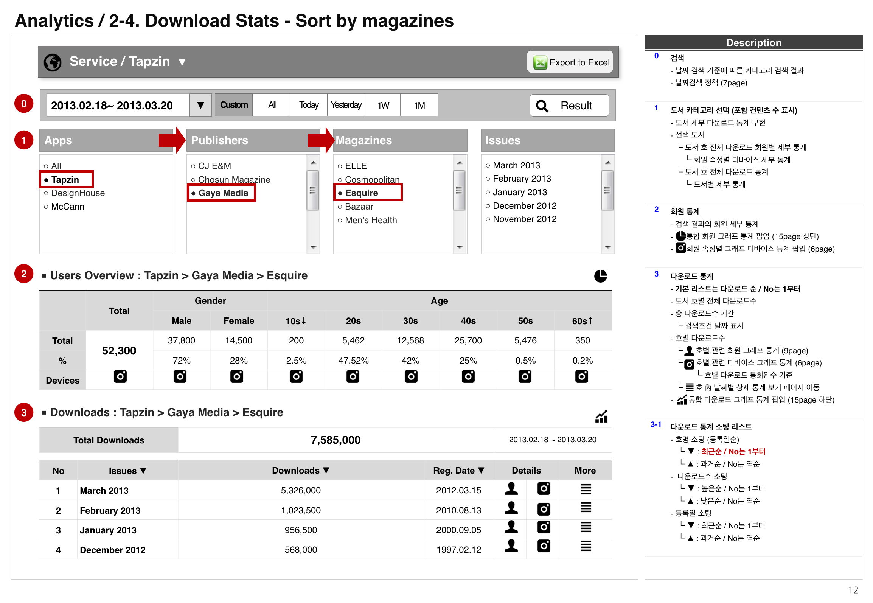The height and width of the screenshot is (603, 873).
Task: Open devices icon under Total 52,300
Action: pyautogui.click(x=120, y=376)
